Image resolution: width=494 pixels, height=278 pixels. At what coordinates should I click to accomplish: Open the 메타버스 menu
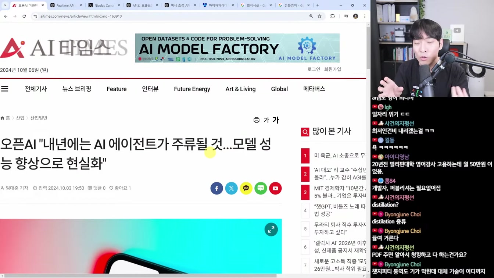click(x=314, y=89)
